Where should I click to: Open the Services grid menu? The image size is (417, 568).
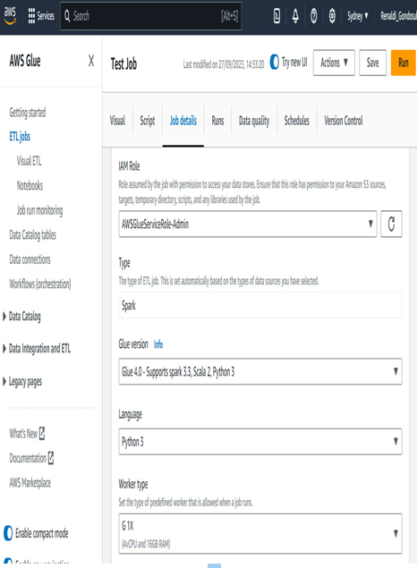(x=41, y=15)
